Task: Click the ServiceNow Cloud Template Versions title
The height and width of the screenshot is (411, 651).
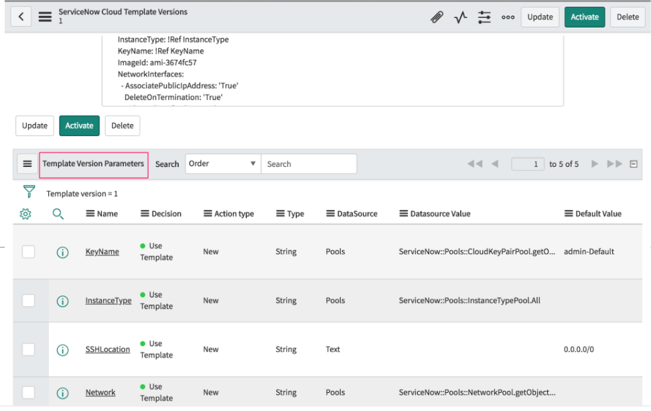Action: pyautogui.click(x=123, y=12)
